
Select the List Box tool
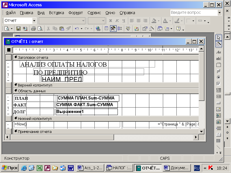coord(219,97)
